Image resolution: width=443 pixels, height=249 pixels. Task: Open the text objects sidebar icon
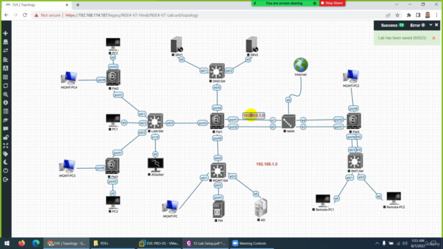[x=6, y=68]
